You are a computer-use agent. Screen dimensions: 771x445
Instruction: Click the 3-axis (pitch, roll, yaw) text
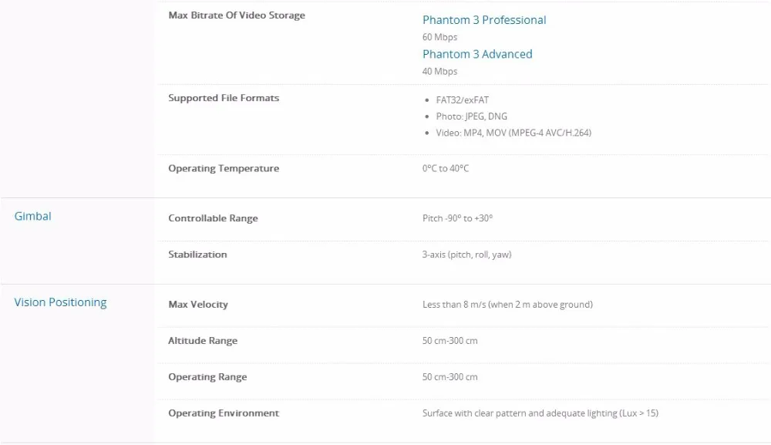tap(467, 255)
